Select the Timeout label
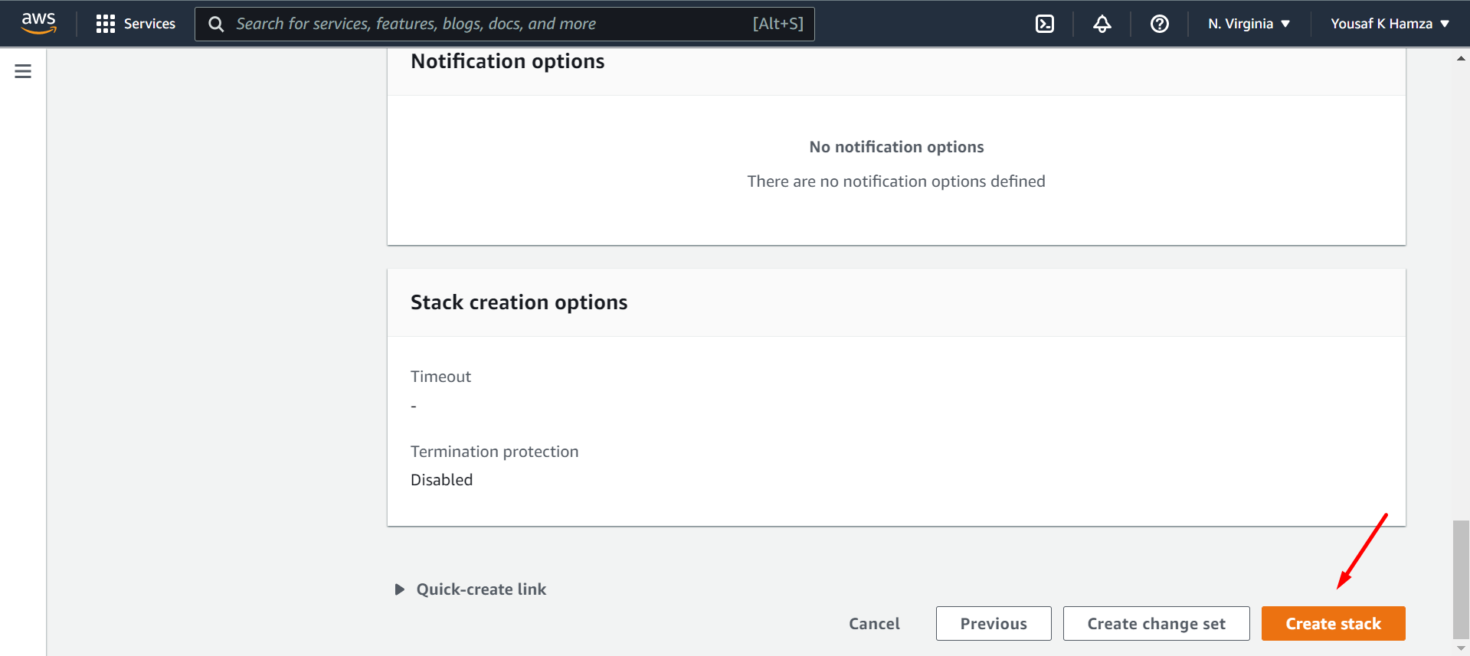This screenshot has height=656, width=1470. [440, 377]
